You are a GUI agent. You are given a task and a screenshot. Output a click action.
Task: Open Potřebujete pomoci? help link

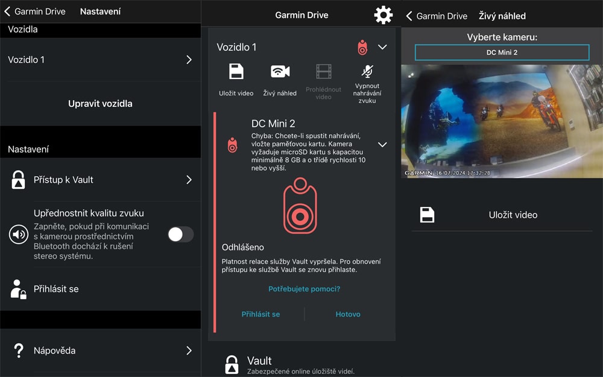[x=304, y=289]
